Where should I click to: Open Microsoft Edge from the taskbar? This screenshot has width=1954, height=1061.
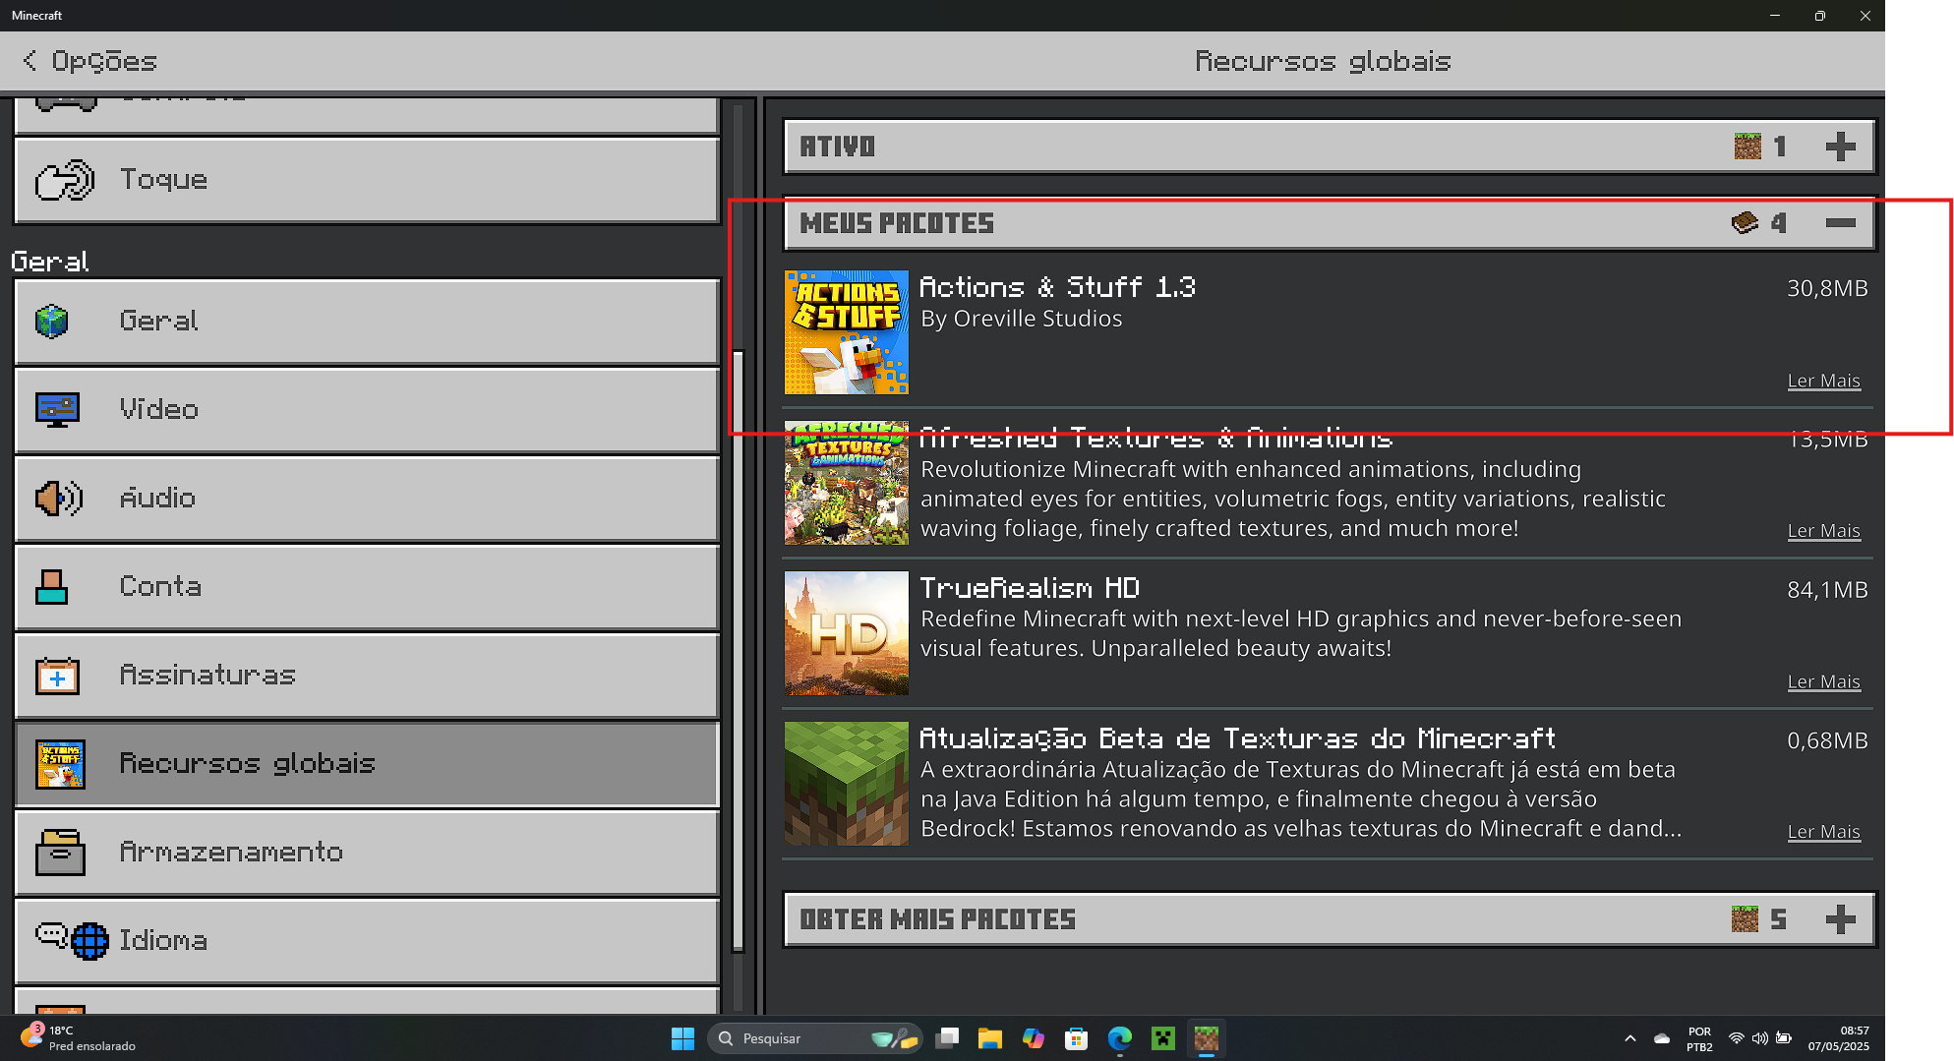pyautogui.click(x=1119, y=1038)
